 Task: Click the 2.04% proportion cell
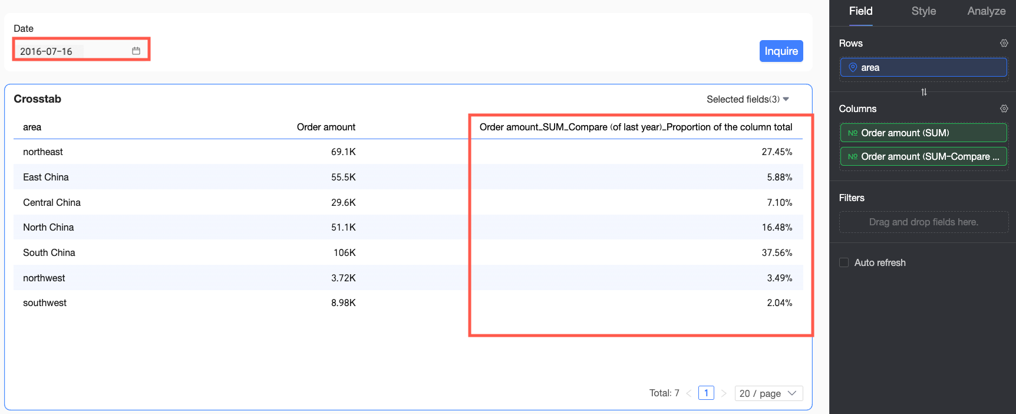tap(779, 303)
